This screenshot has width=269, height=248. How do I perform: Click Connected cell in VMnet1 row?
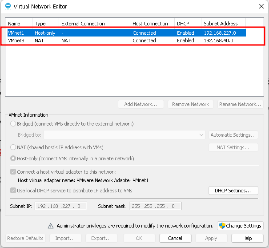coord(144,33)
